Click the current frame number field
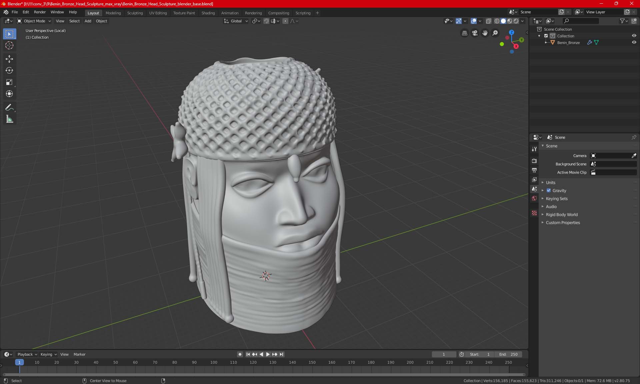This screenshot has height=384, width=640. 444,354
